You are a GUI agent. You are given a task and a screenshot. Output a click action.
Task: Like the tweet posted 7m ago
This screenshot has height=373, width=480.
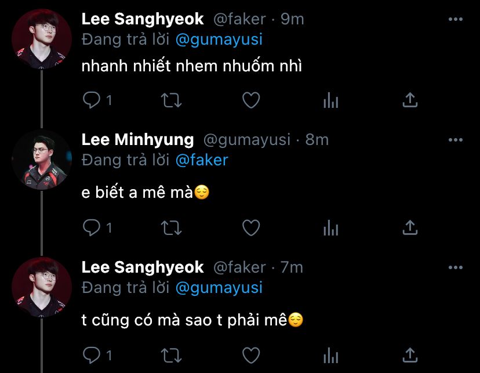pos(250,354)
